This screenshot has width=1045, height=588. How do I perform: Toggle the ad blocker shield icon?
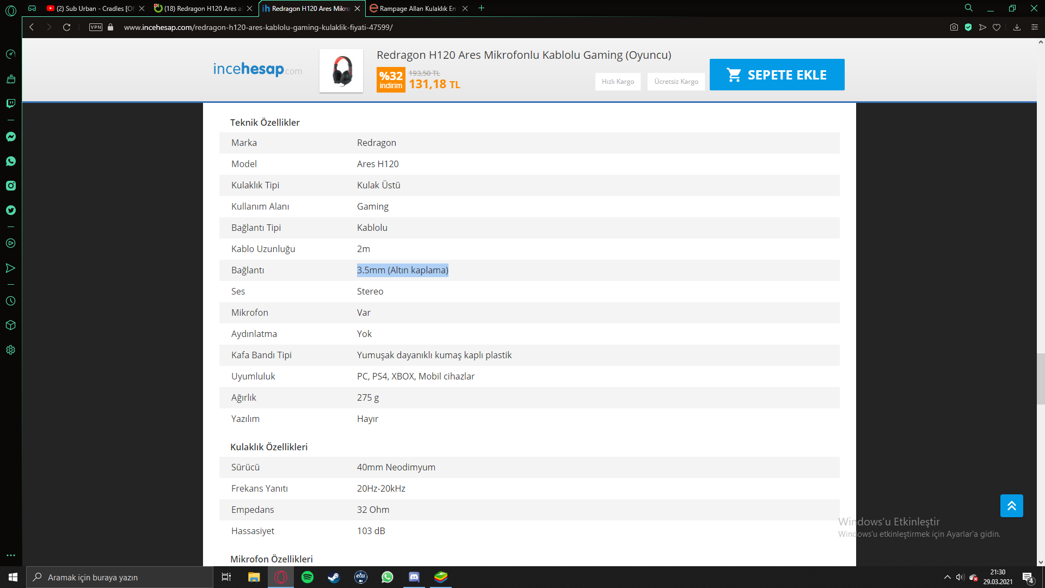tap(968, 27)
